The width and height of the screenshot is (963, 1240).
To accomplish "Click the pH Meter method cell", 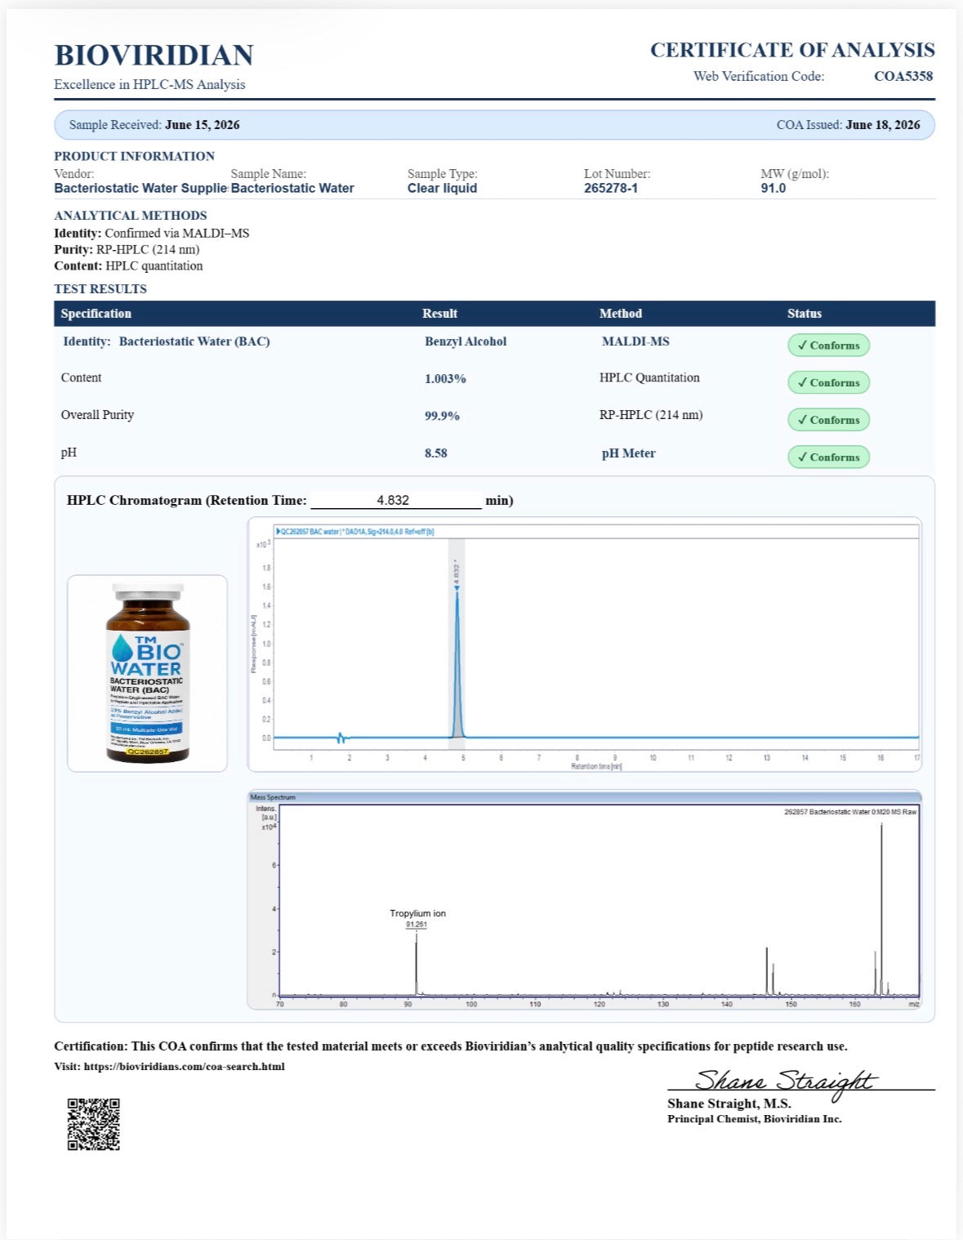I will pyautogui.click(x=628, y=453).
